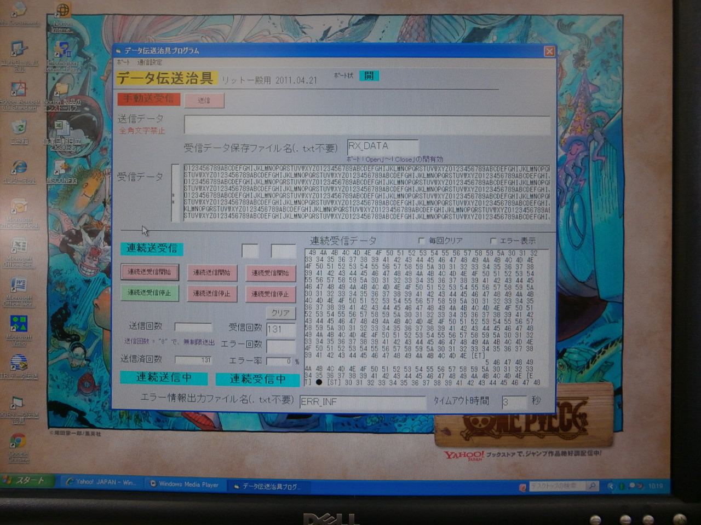Image resolution: width=701 pixels, height=525 pixels.
Task: Launch Google Chrome from the desktop
Action: click(x=18, y=448)
